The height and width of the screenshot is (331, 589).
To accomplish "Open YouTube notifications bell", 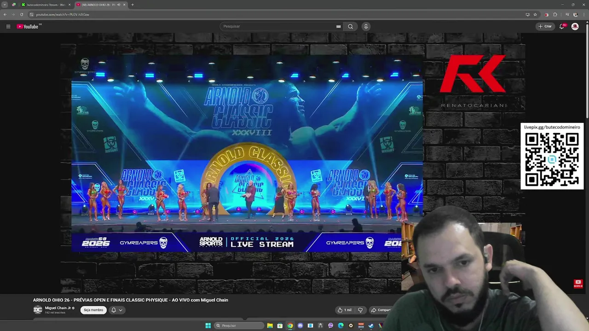I will [562, 26].
